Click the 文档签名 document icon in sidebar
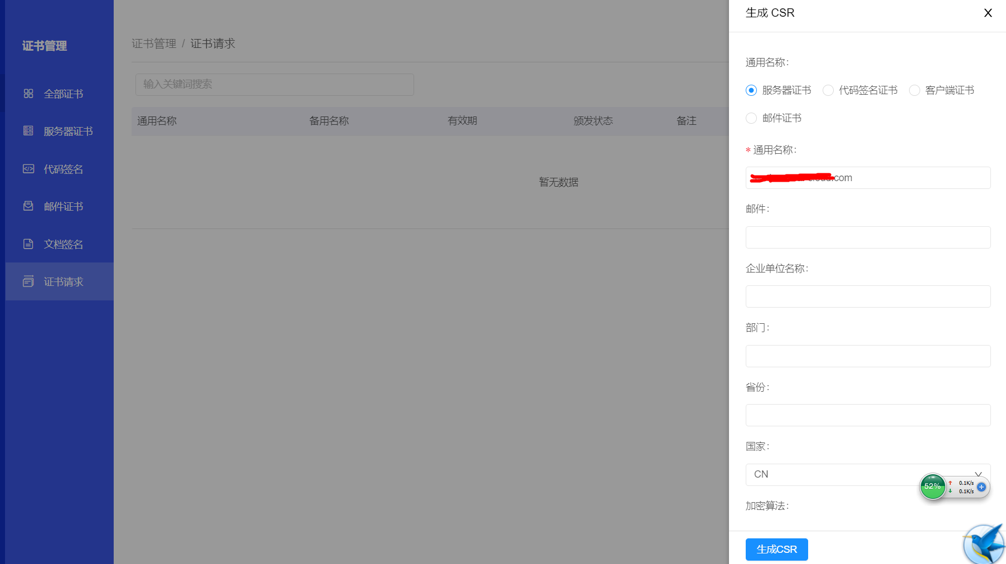Screen dimensions: 1006x564 (28, 244)
